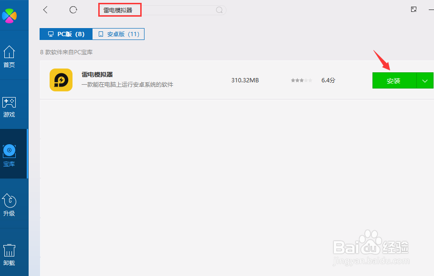This screenshot has width=434, height=276.
Task: Click the 8 款软件来自PC宝库 label
Action: point(66,52)
